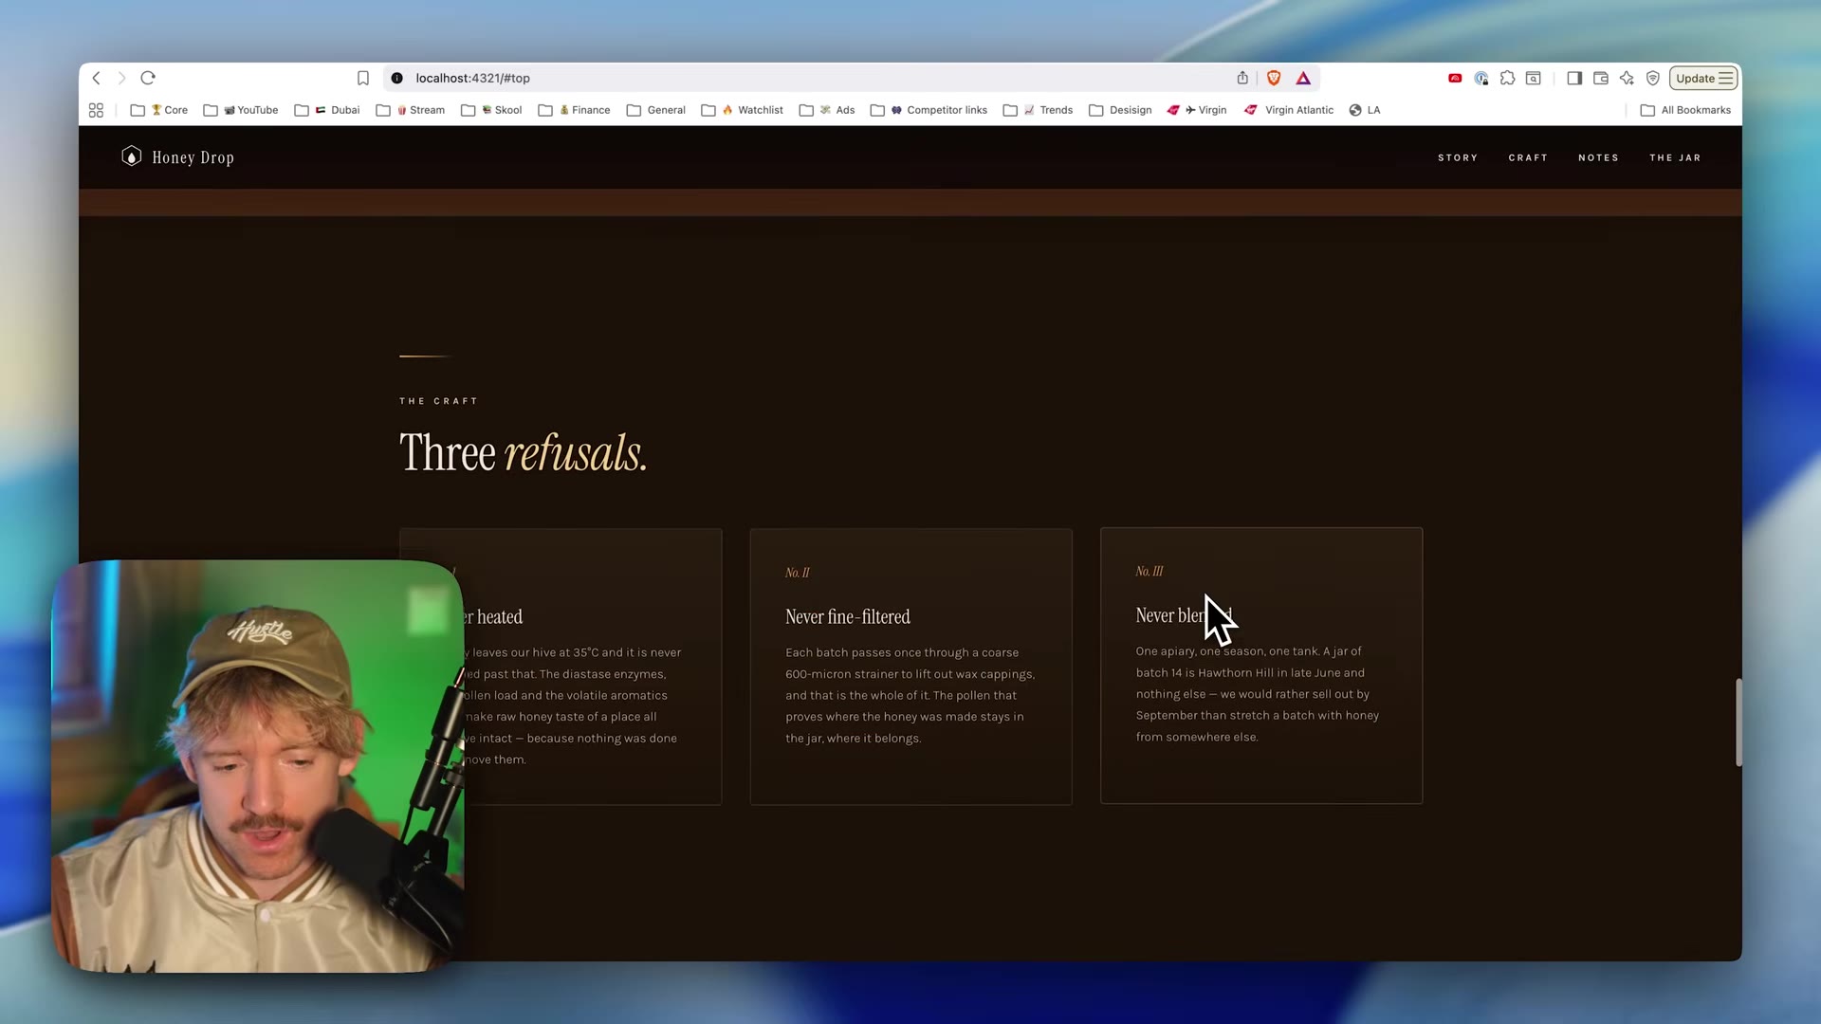Open the LA bookmark
The height and width of the screenshot is (1024, 1821).
click(1365, 110)
